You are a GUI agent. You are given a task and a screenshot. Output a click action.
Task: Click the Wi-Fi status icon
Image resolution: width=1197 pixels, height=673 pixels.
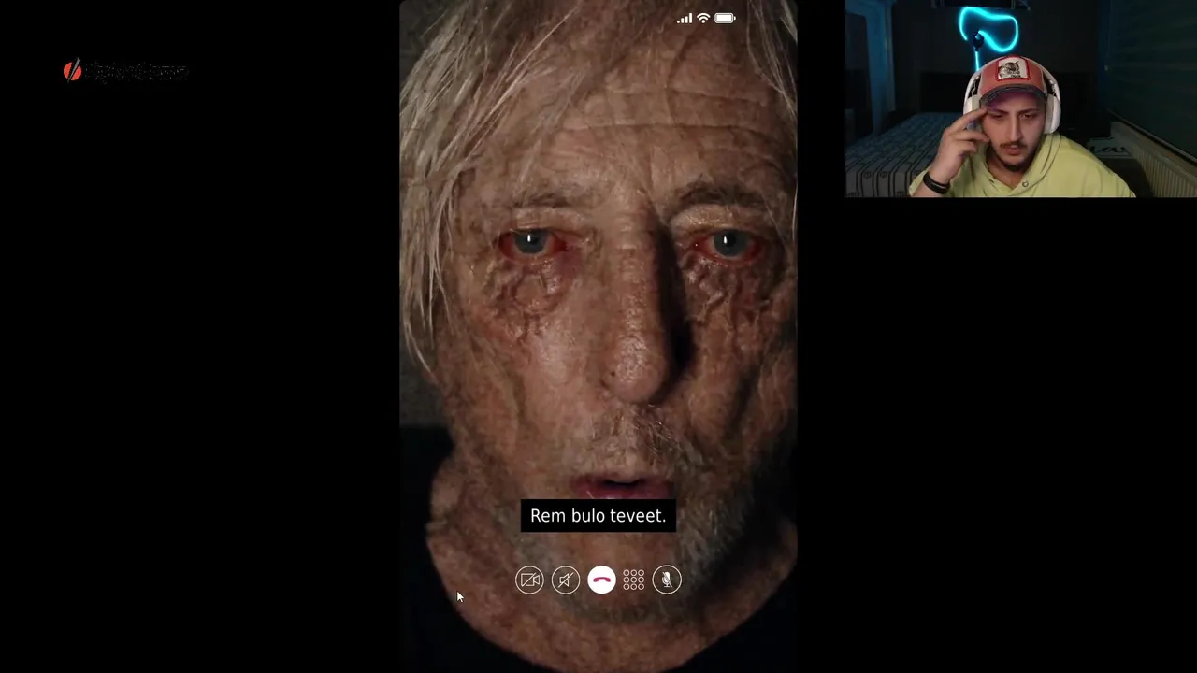pos(703,18)
